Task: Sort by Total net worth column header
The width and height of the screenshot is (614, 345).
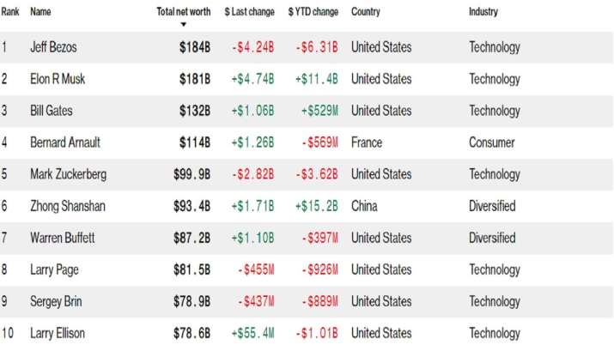Action: [x=184, y=12]
